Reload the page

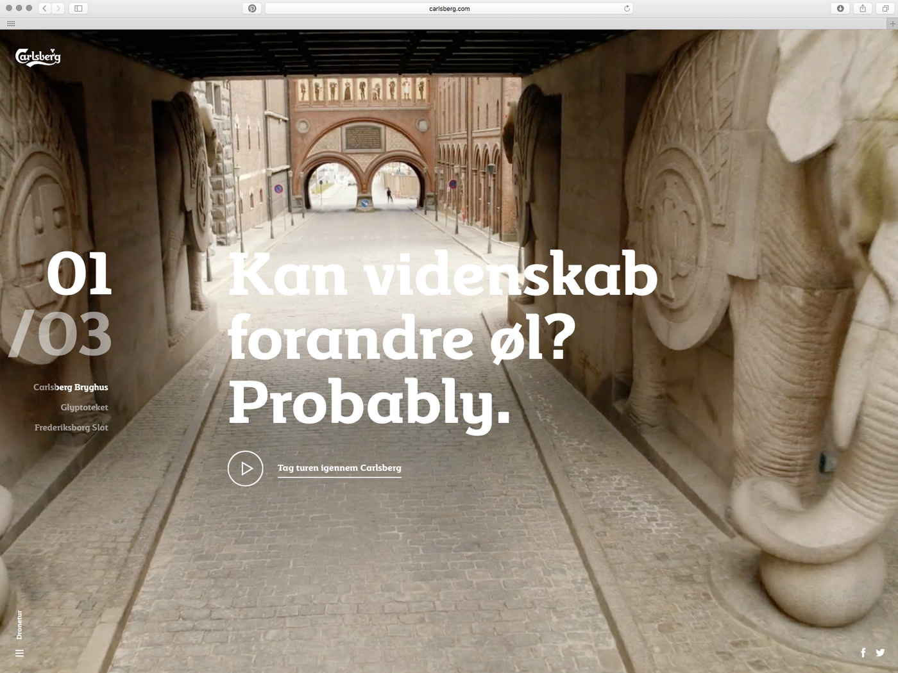pos(627,8)
